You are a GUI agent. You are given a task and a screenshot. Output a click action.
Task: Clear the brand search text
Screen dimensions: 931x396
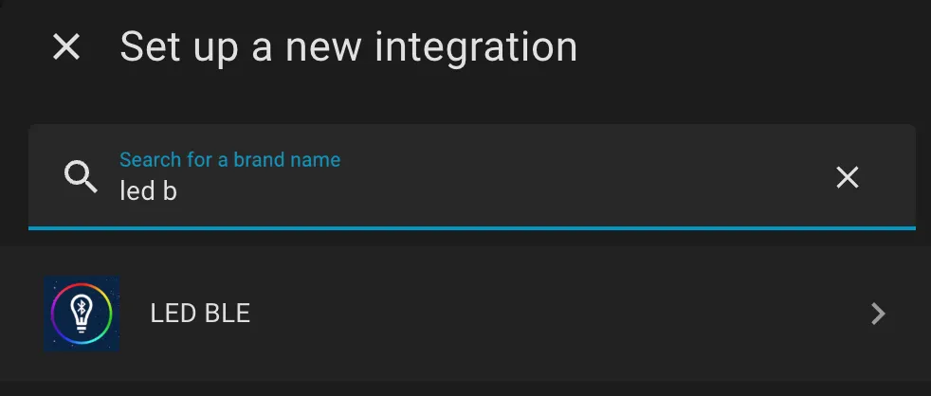[847, 177]
